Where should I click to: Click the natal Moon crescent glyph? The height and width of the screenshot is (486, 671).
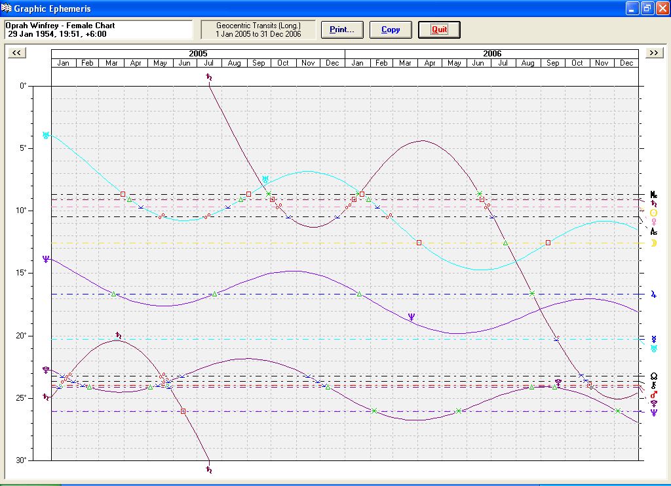point(653,243)
